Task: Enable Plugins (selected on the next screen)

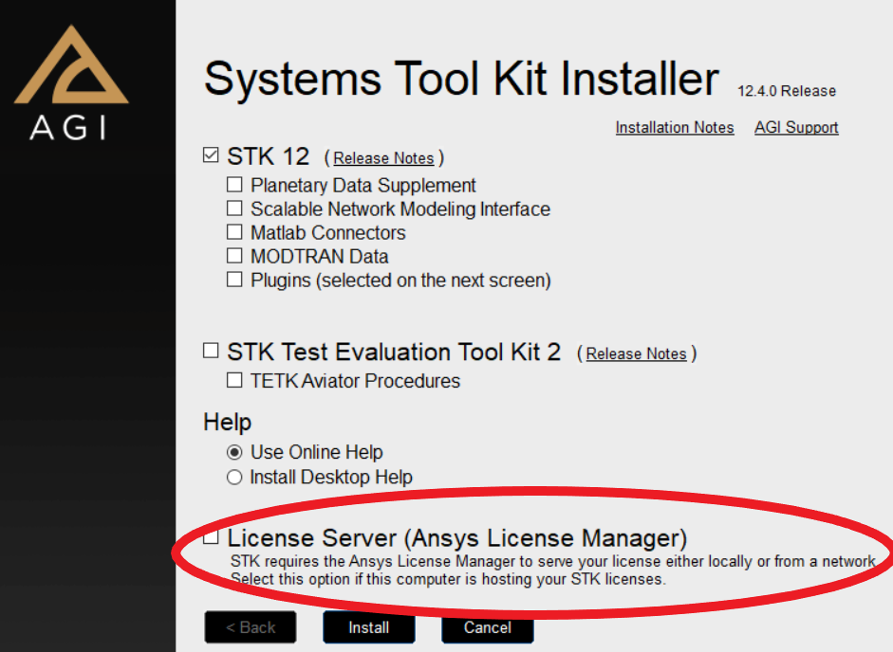Action: 234,280
